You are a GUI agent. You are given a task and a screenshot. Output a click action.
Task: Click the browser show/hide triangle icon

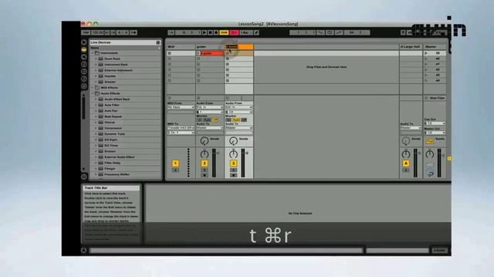point(84,42)
